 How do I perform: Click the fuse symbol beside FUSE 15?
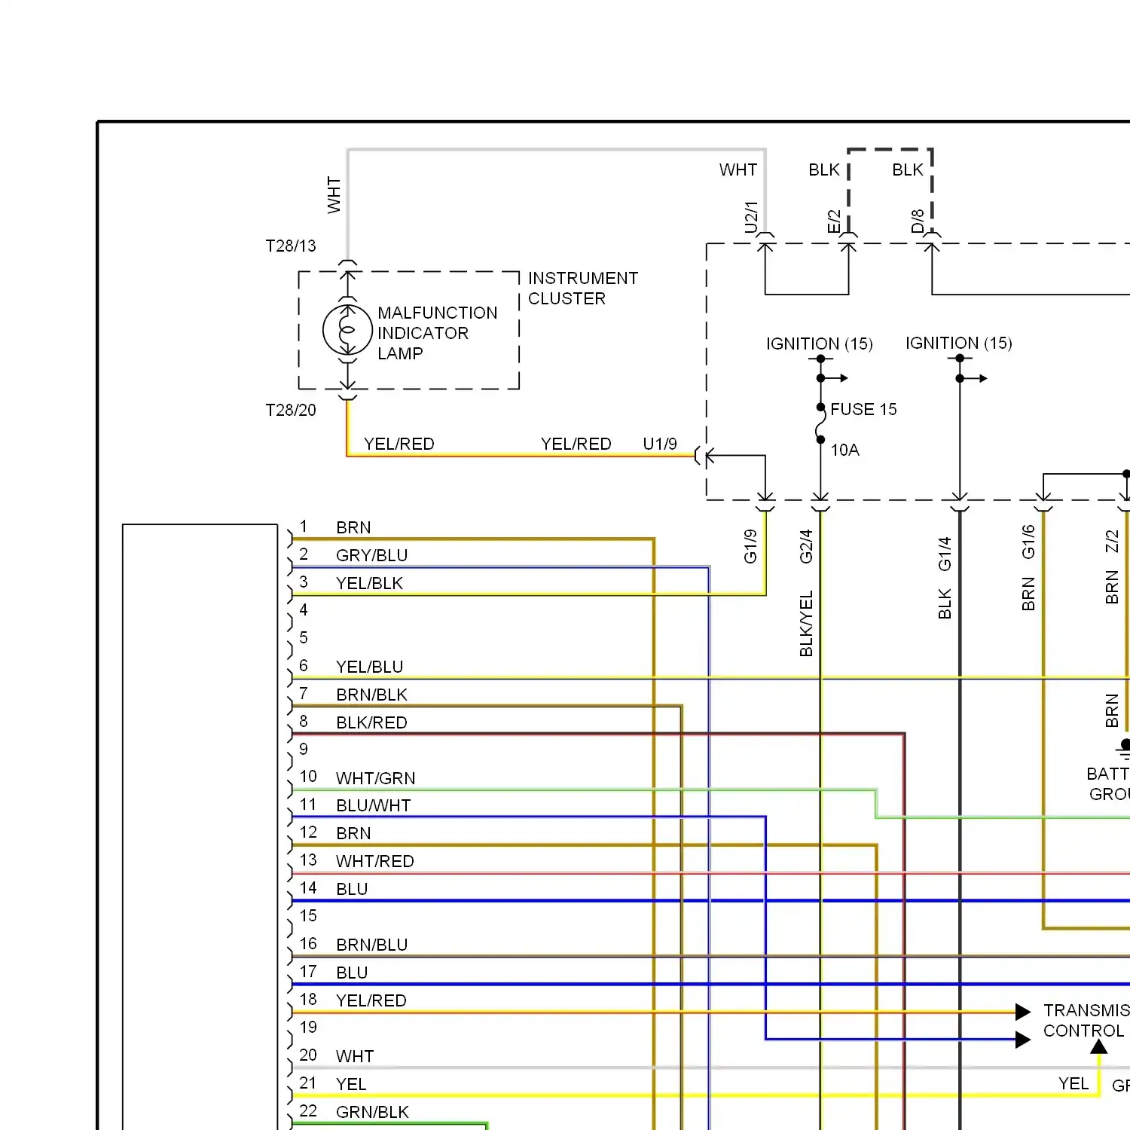820,424
